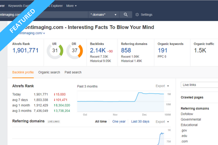Click the small arrow beside the domain URL
Image resolution: width=218 pixels, height=145 pixels.
click(x=44, y=33)
